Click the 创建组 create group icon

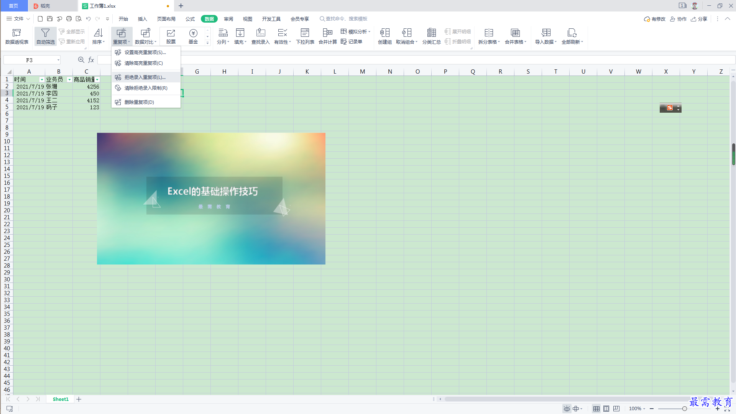pos(385,36)
